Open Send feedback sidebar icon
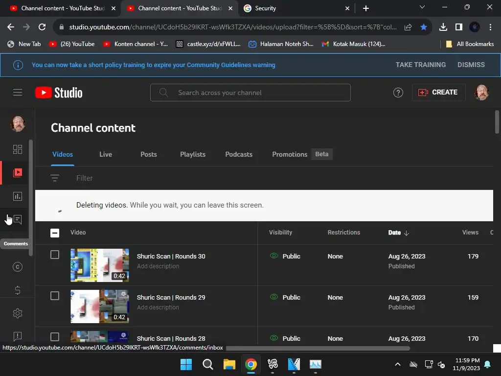Screen dimensions: 501x376 [x=18, y=336]
